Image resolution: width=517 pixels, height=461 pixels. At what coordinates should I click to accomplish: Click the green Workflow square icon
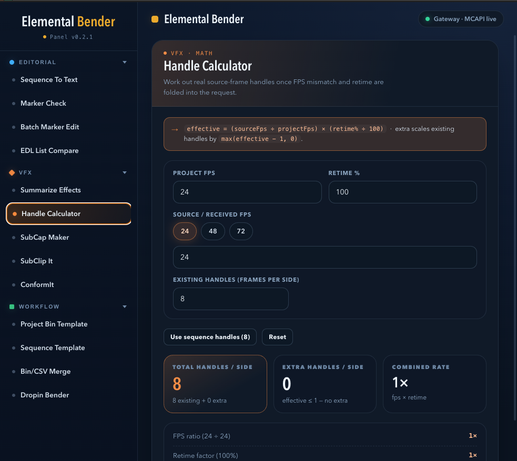12,307
